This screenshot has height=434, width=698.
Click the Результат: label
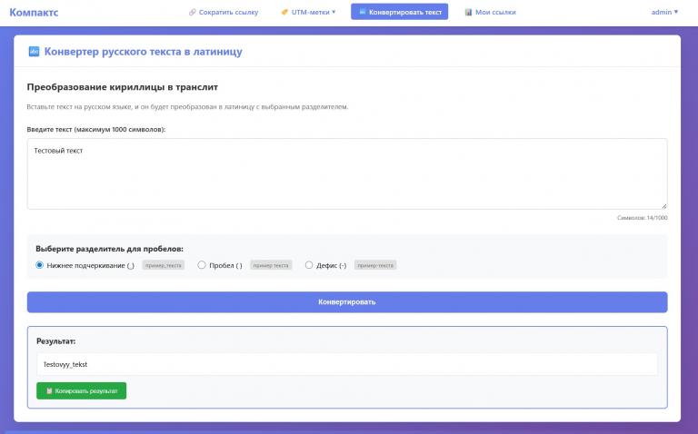56,341
